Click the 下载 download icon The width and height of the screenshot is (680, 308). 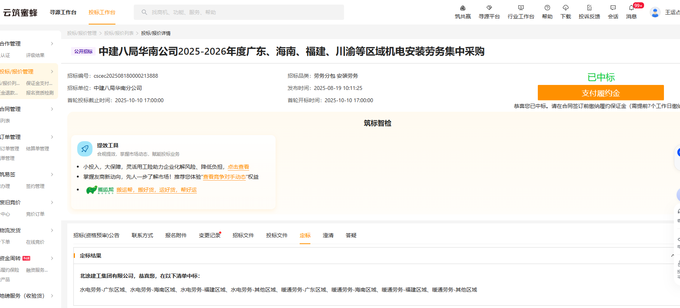tap(565, 8)
